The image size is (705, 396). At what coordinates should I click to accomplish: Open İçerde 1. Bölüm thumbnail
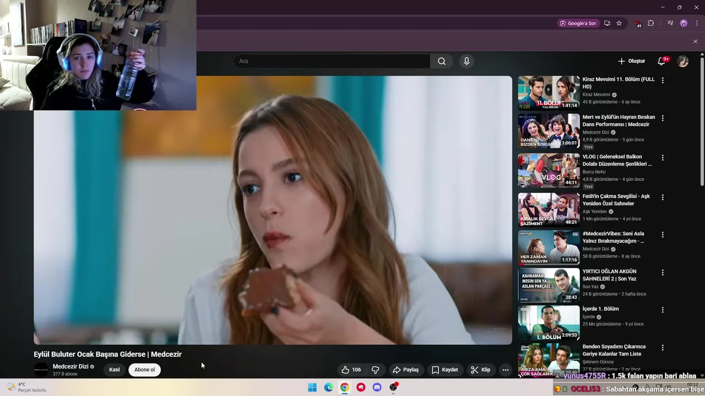click(x=549, y=323)
